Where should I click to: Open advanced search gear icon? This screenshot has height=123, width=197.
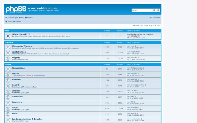coord(158,10)
